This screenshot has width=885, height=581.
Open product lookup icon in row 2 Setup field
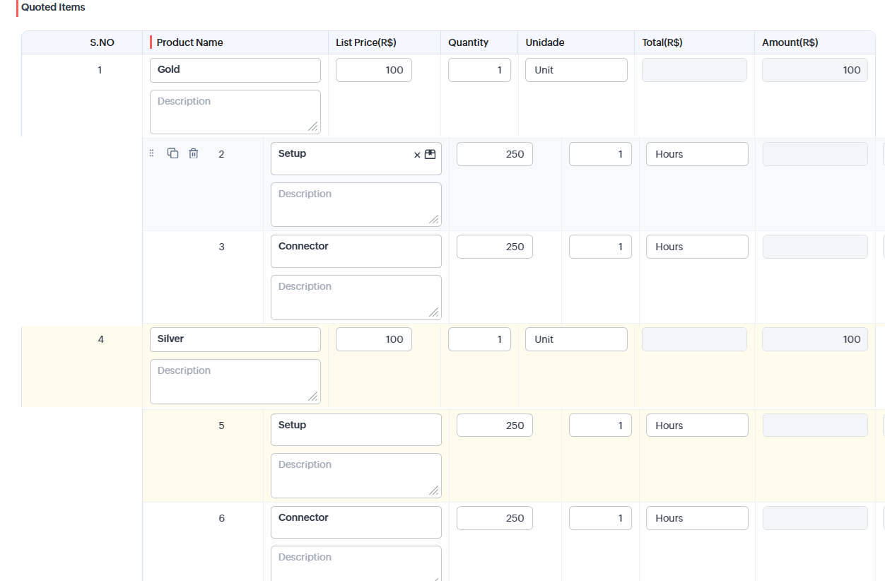430,154
